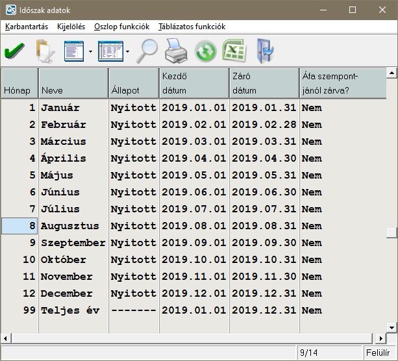Click the horizontal scrollbar right arrow
The image size is (398, 361).
coord(380,338)
